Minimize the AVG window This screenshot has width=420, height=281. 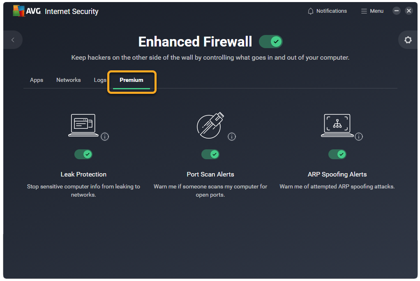pos(397,11)
